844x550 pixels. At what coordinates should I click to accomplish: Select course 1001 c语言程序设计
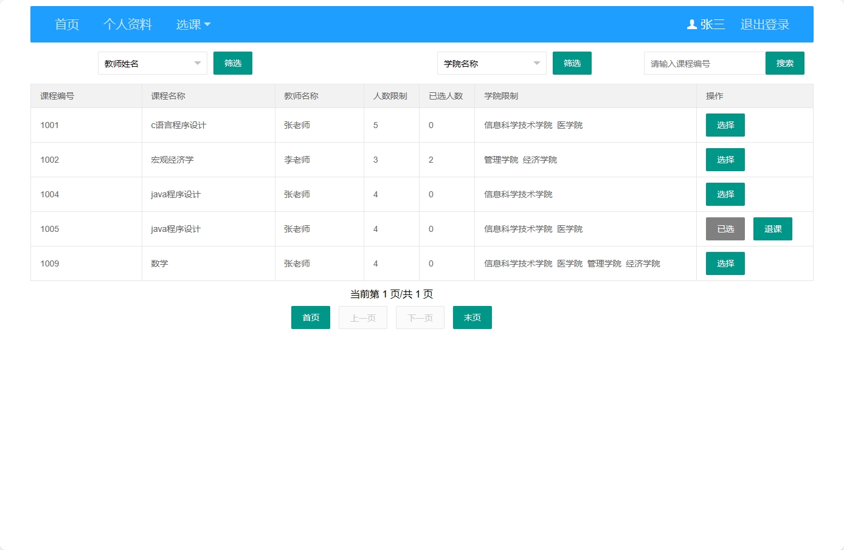click(x=725, y=125)
